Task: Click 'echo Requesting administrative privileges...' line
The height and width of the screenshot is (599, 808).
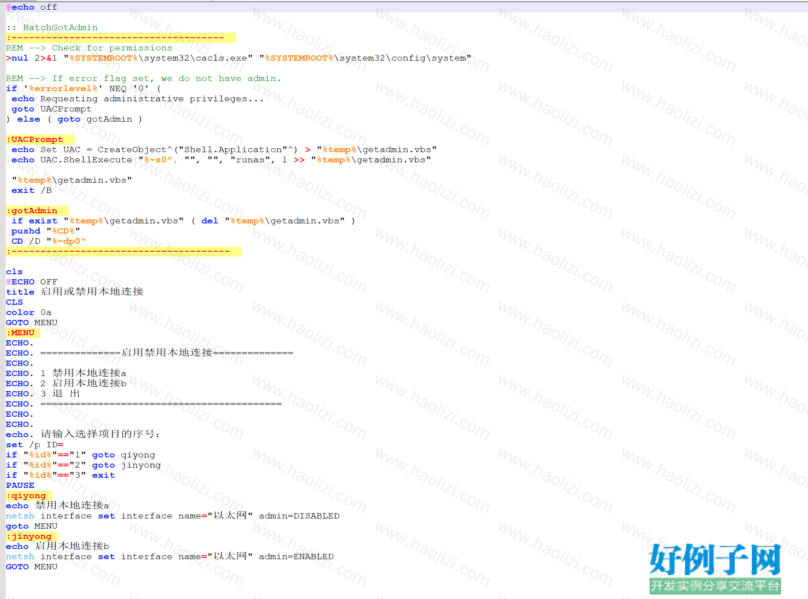Action: pyautogui.click(x=138, y=99)
